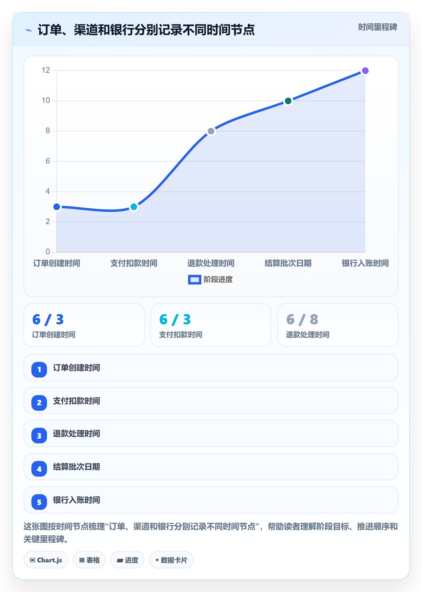Click the step 5 text 银行入账时间
Image resolution: width=422 pixels, height=592 pixels.
(77, 500)
